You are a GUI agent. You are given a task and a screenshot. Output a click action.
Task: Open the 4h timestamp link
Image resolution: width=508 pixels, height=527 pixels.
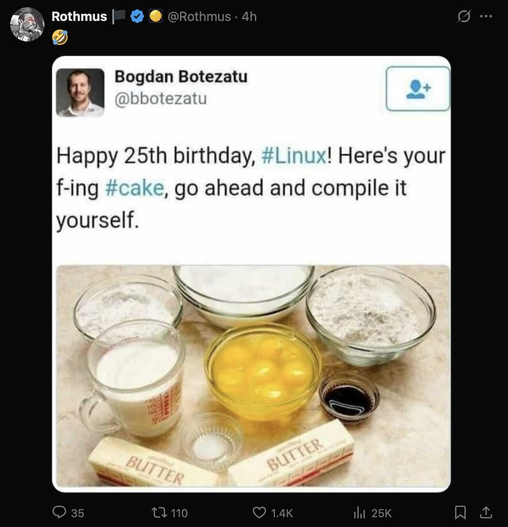click(x=249, y=17)
